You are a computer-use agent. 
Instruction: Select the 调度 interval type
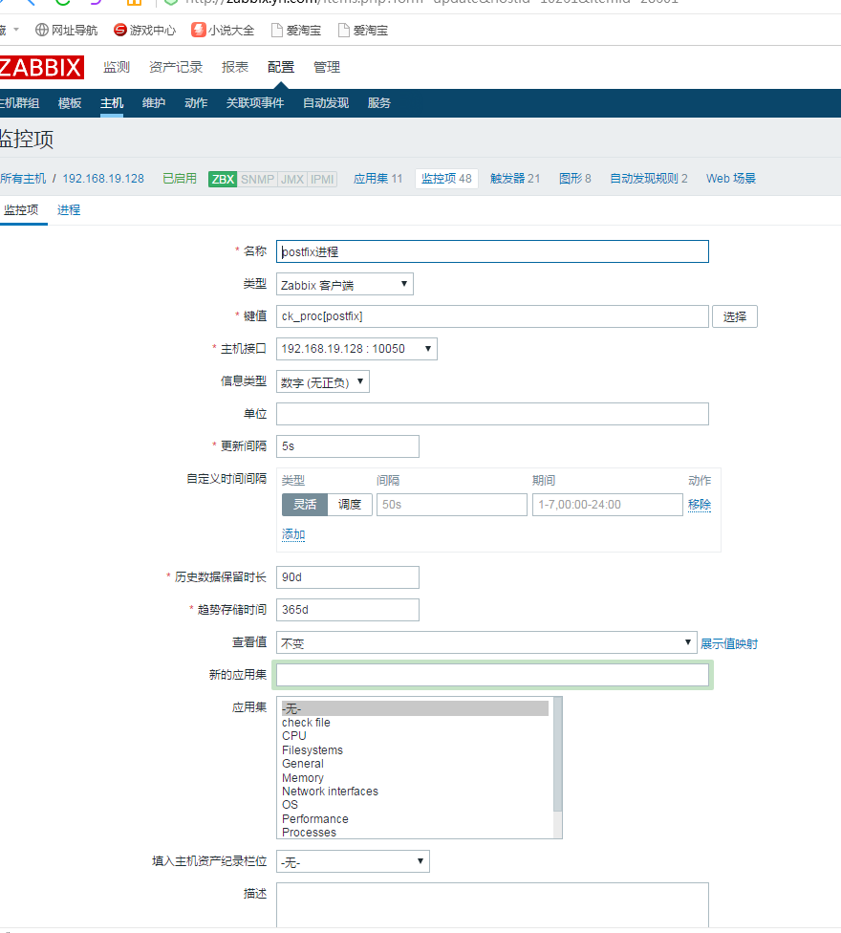[350, 505]
